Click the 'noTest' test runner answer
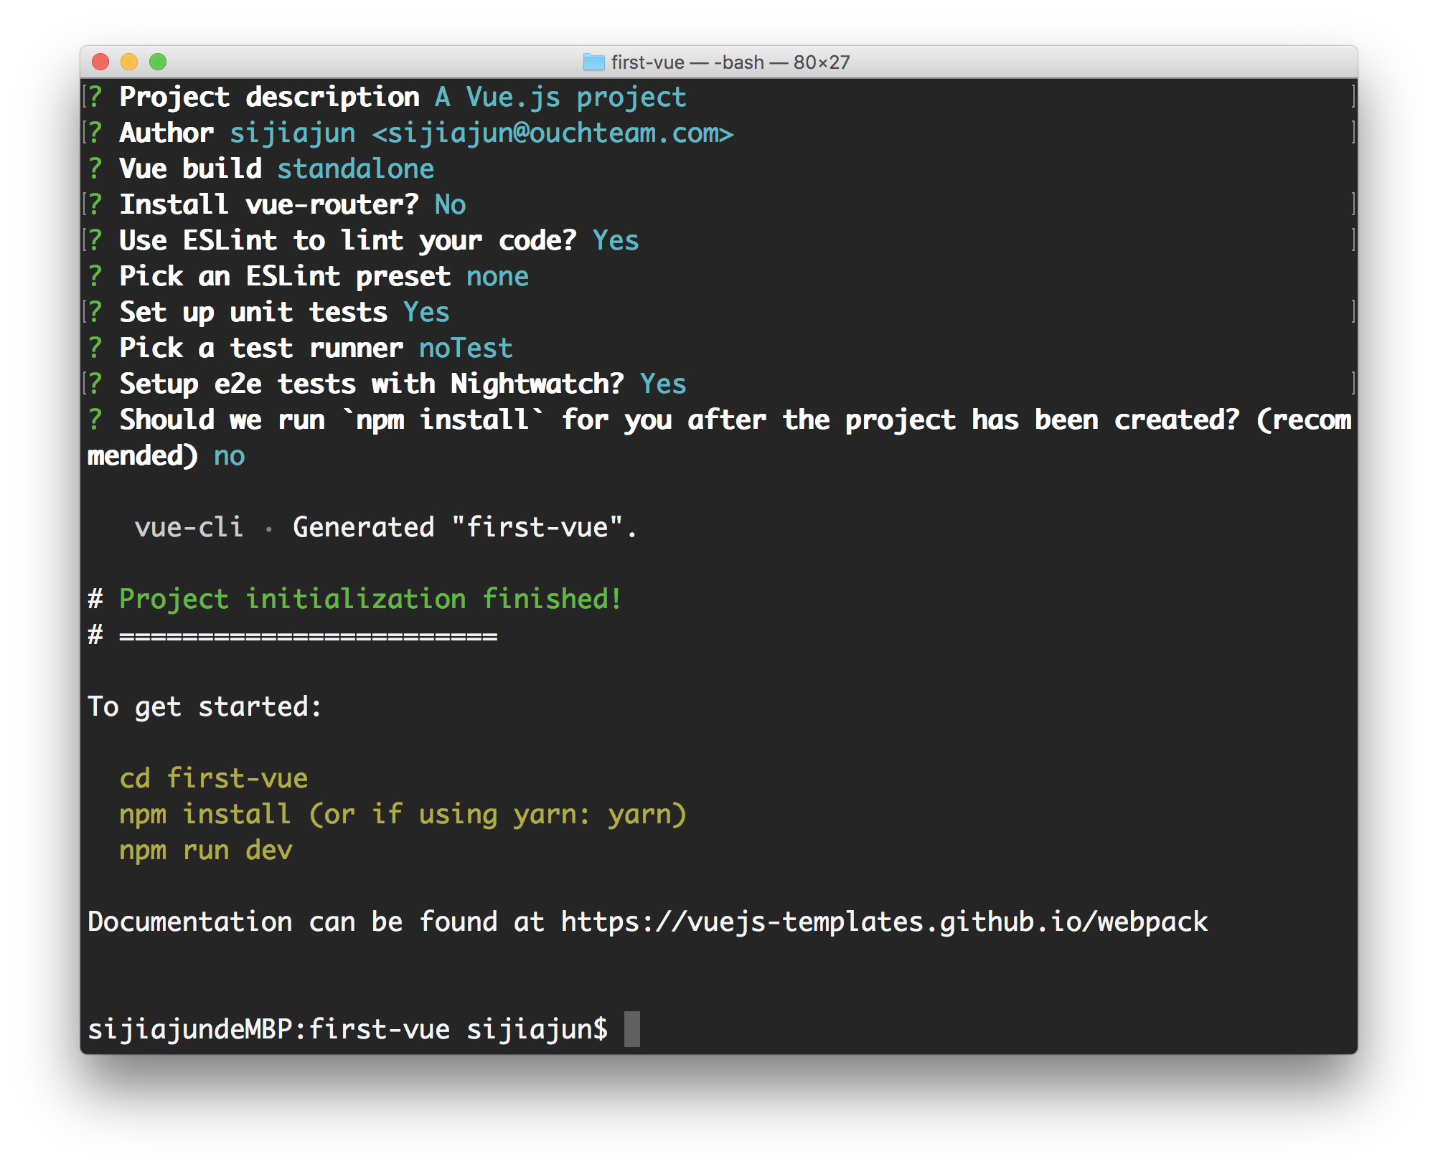Screen dimensions: 1438x1169 466,349
